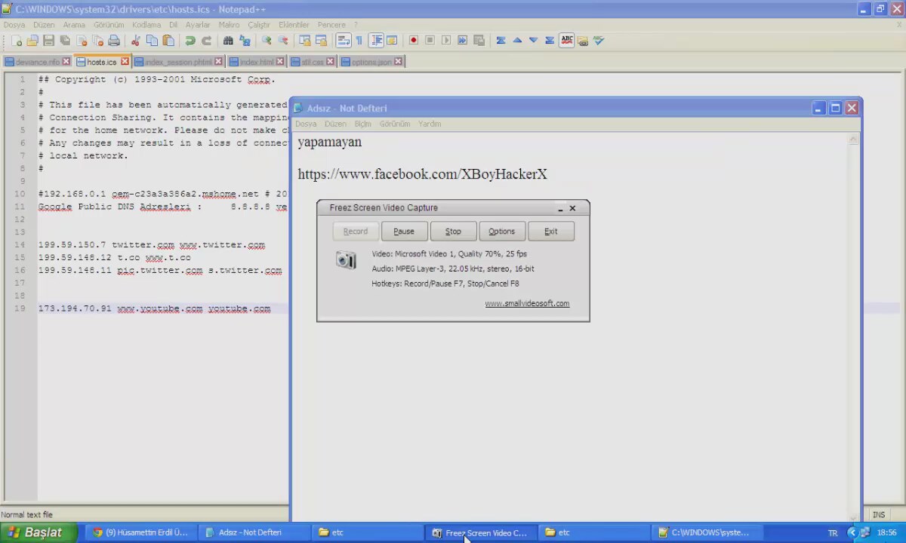The width and height of the screenshot is (906, 543).
Task: Toggle the ABC spell check icon
Action: pyautogui.click(x=566, y=41)
